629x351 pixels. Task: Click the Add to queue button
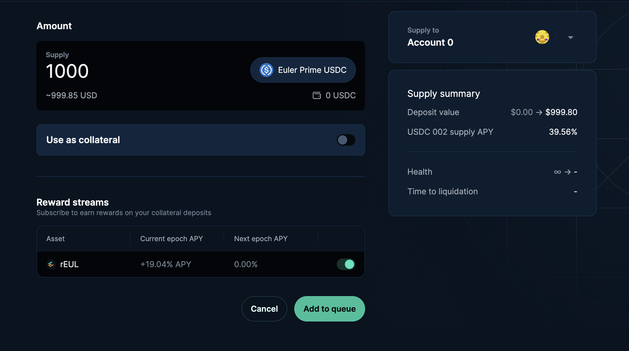point(329,309)
